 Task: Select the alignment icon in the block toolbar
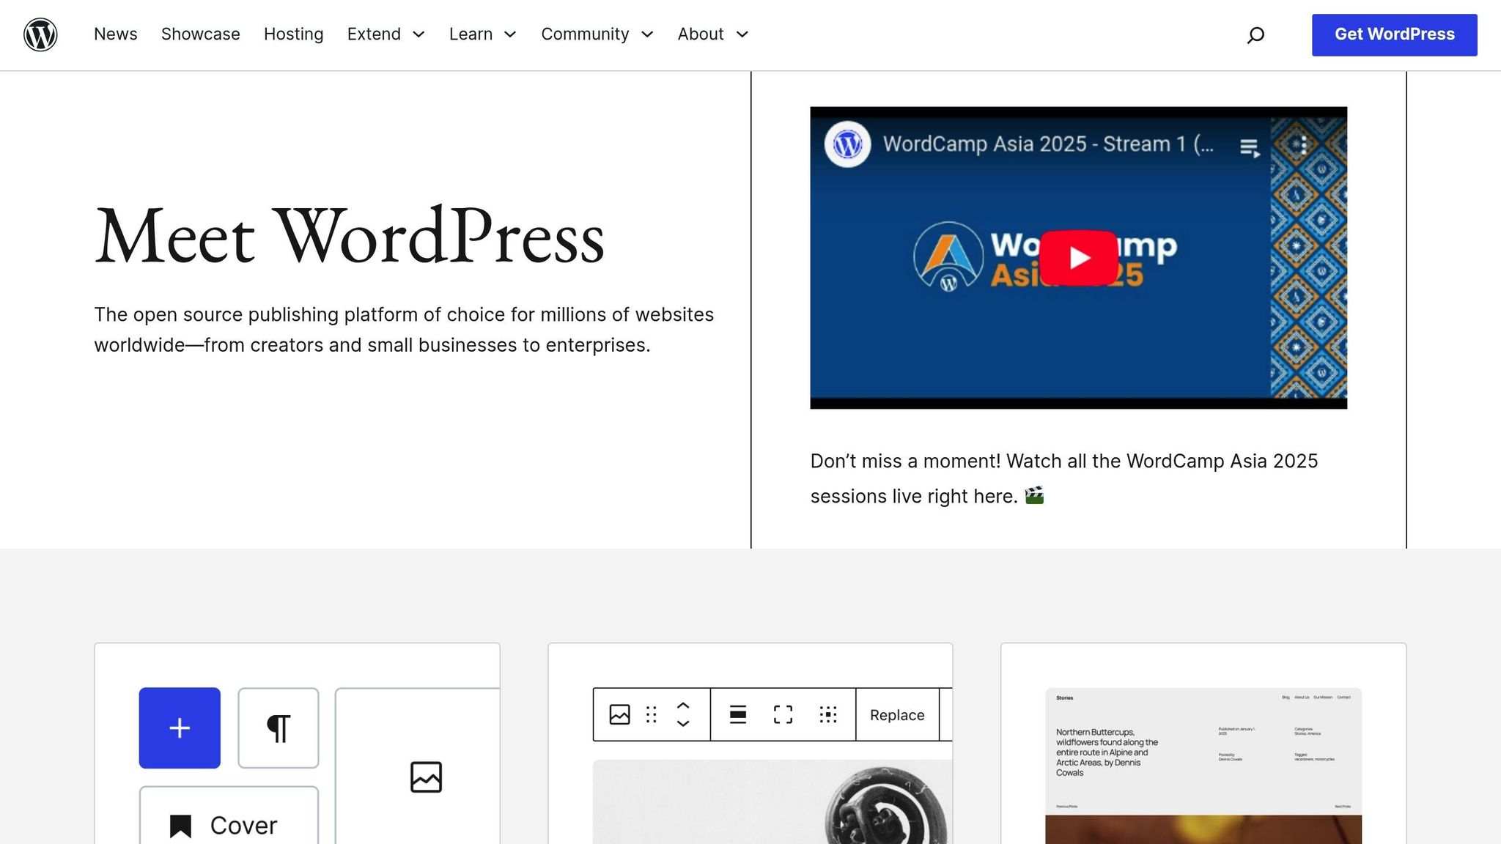pyautogui.click(x=738, y=714)
